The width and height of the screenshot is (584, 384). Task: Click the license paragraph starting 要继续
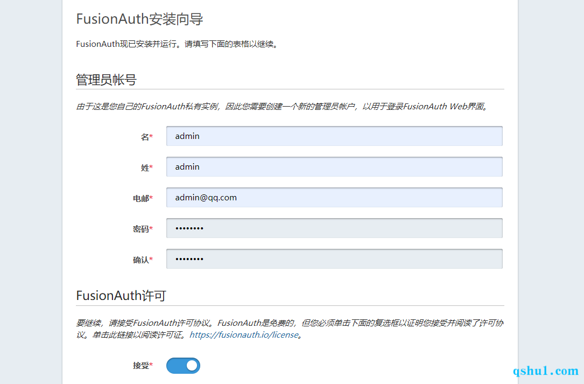click(290, 329)
